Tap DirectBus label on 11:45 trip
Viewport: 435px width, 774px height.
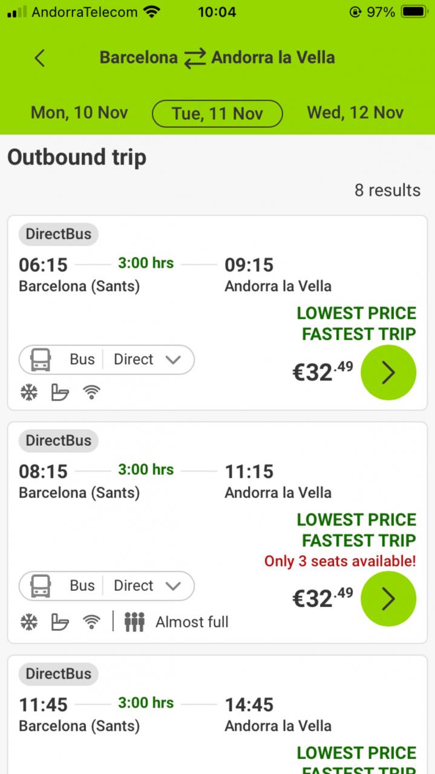pyautogui.click(x=58, y=674)
